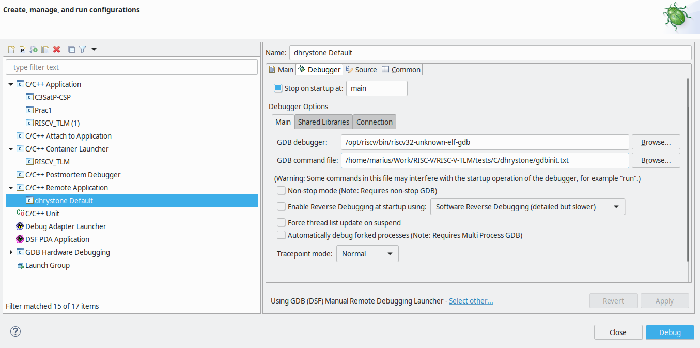Click the vertical scrollbar in the Debugger panel
The height and width of the screenshot is (348, 700).
pos(688,170)
